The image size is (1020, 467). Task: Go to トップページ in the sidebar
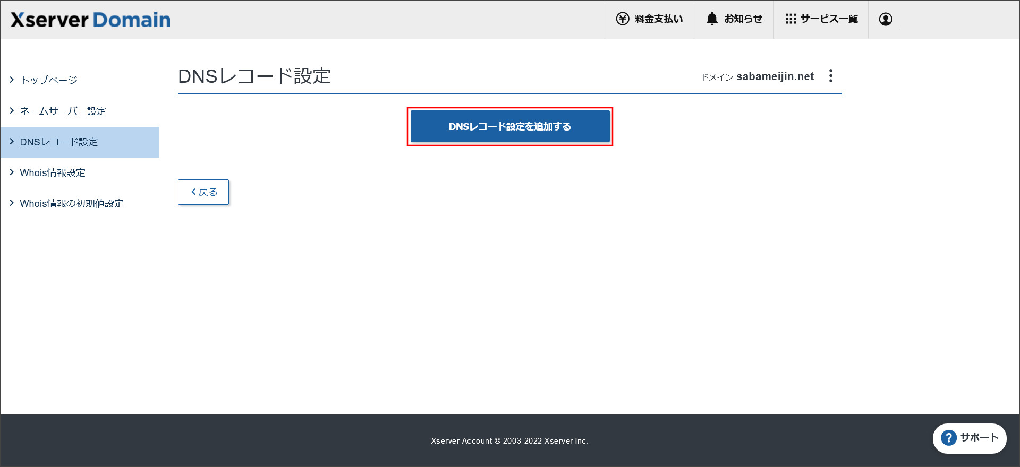[49, 80]
